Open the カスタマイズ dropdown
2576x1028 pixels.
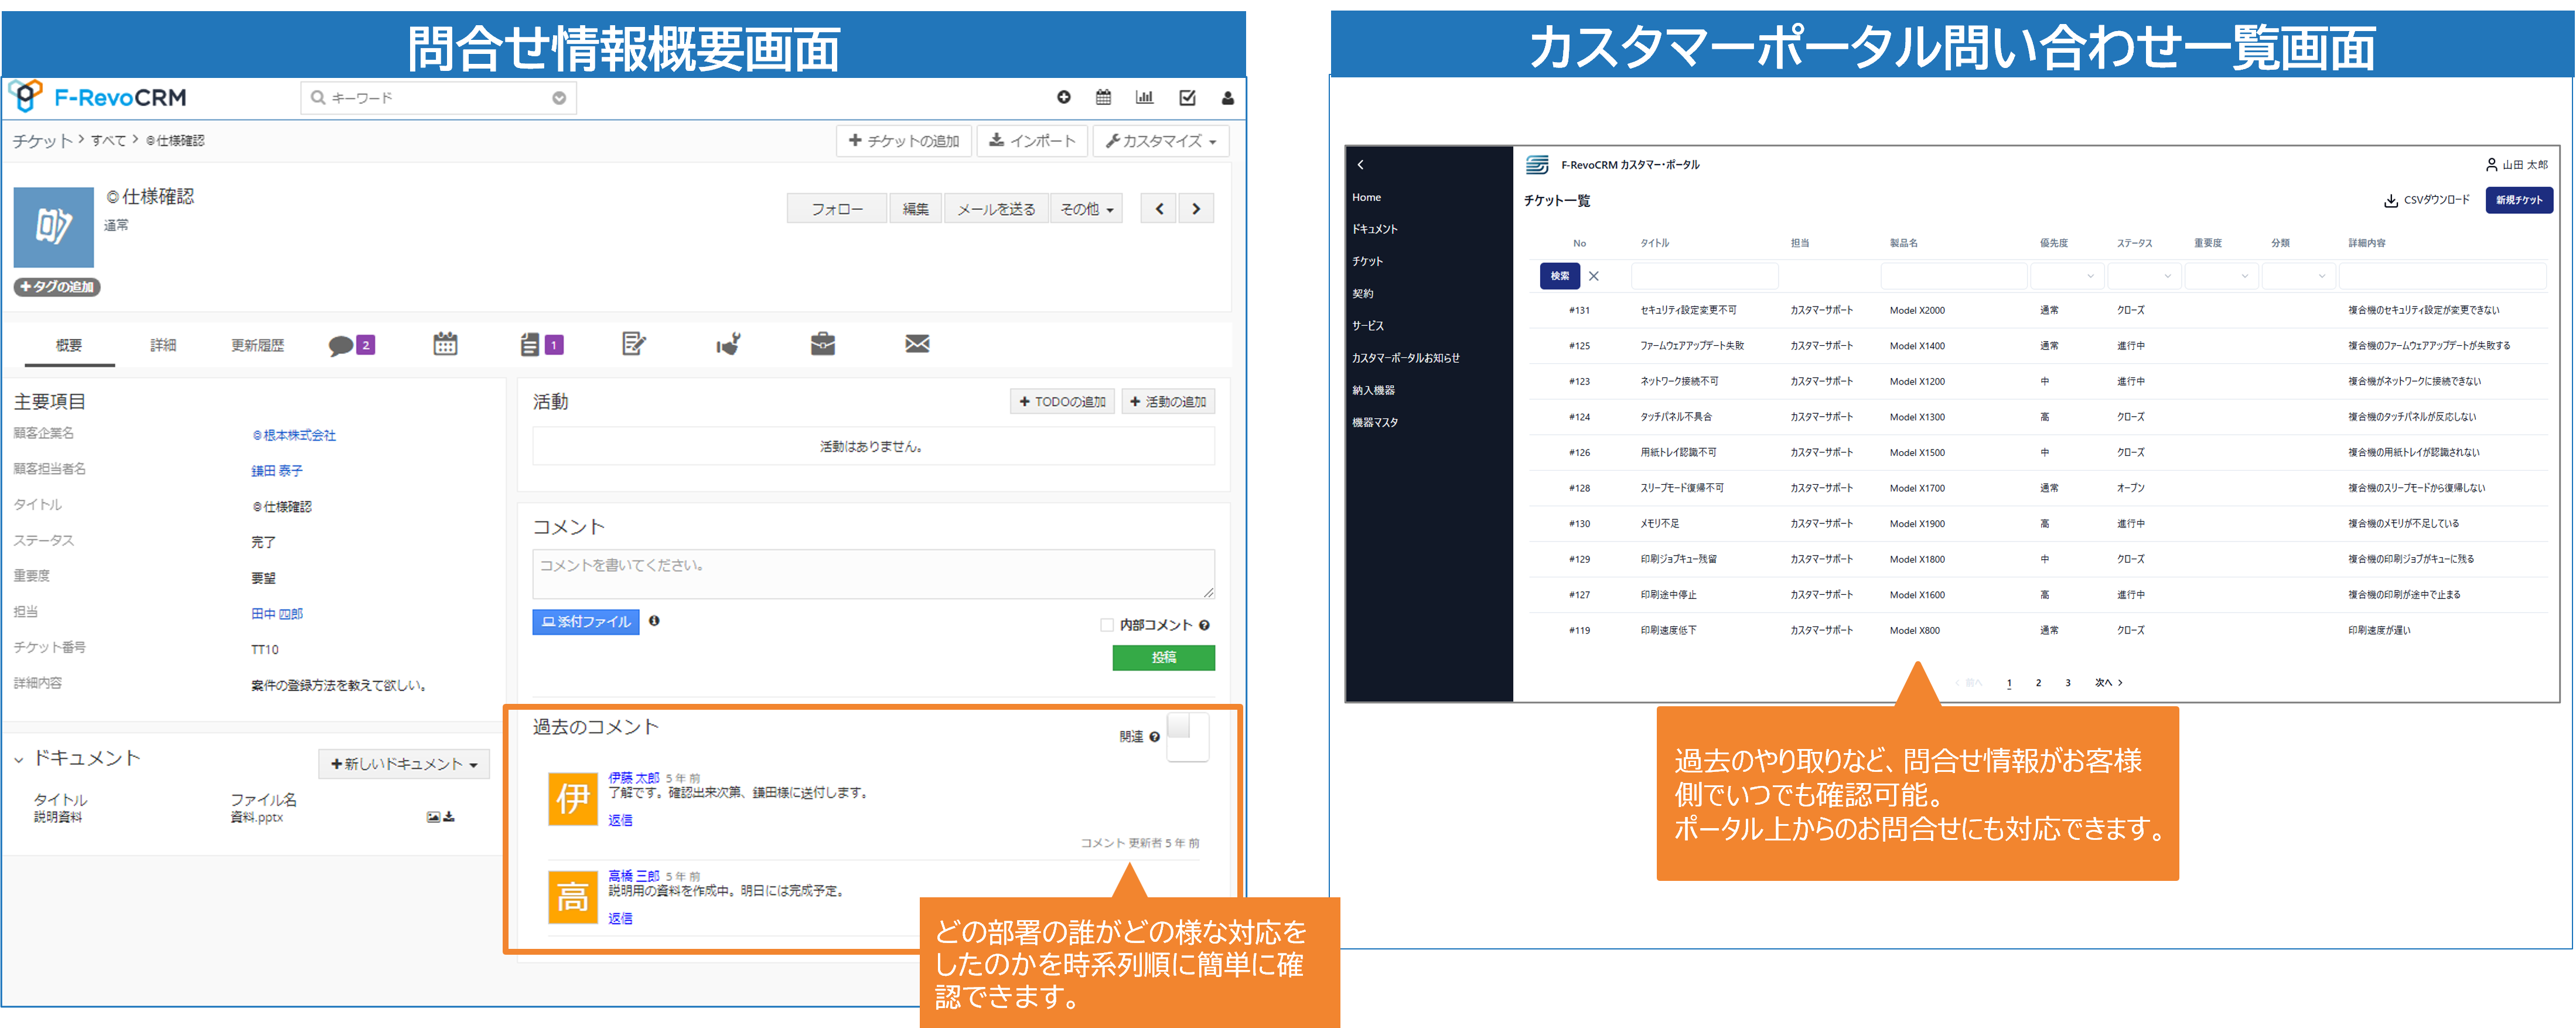tap(1160, 141)
